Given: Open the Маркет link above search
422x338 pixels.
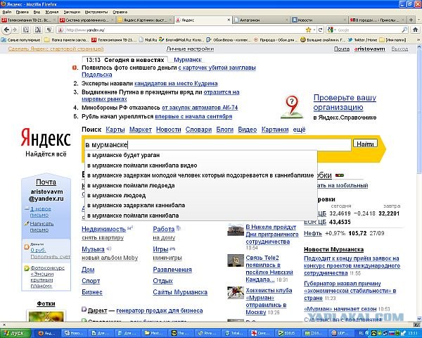Looking at the screenshot, I should pos(141,130).
